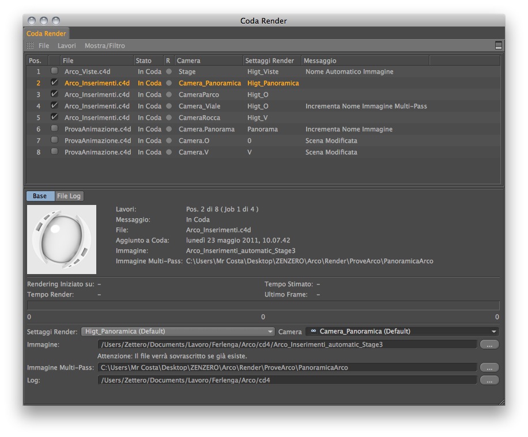Select the Camera.Panorama camera cell
528x437 pixels.
click(x=206, y=129)
